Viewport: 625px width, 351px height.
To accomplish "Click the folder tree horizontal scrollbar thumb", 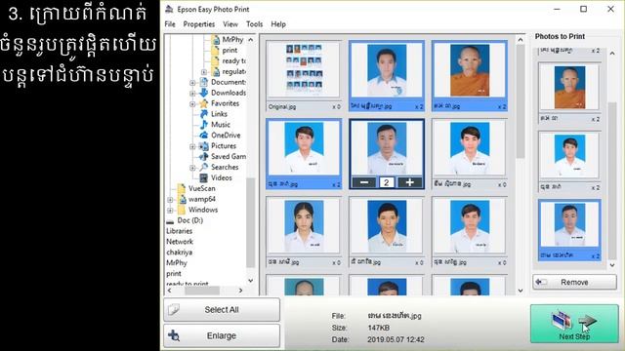I will point(202,291).
